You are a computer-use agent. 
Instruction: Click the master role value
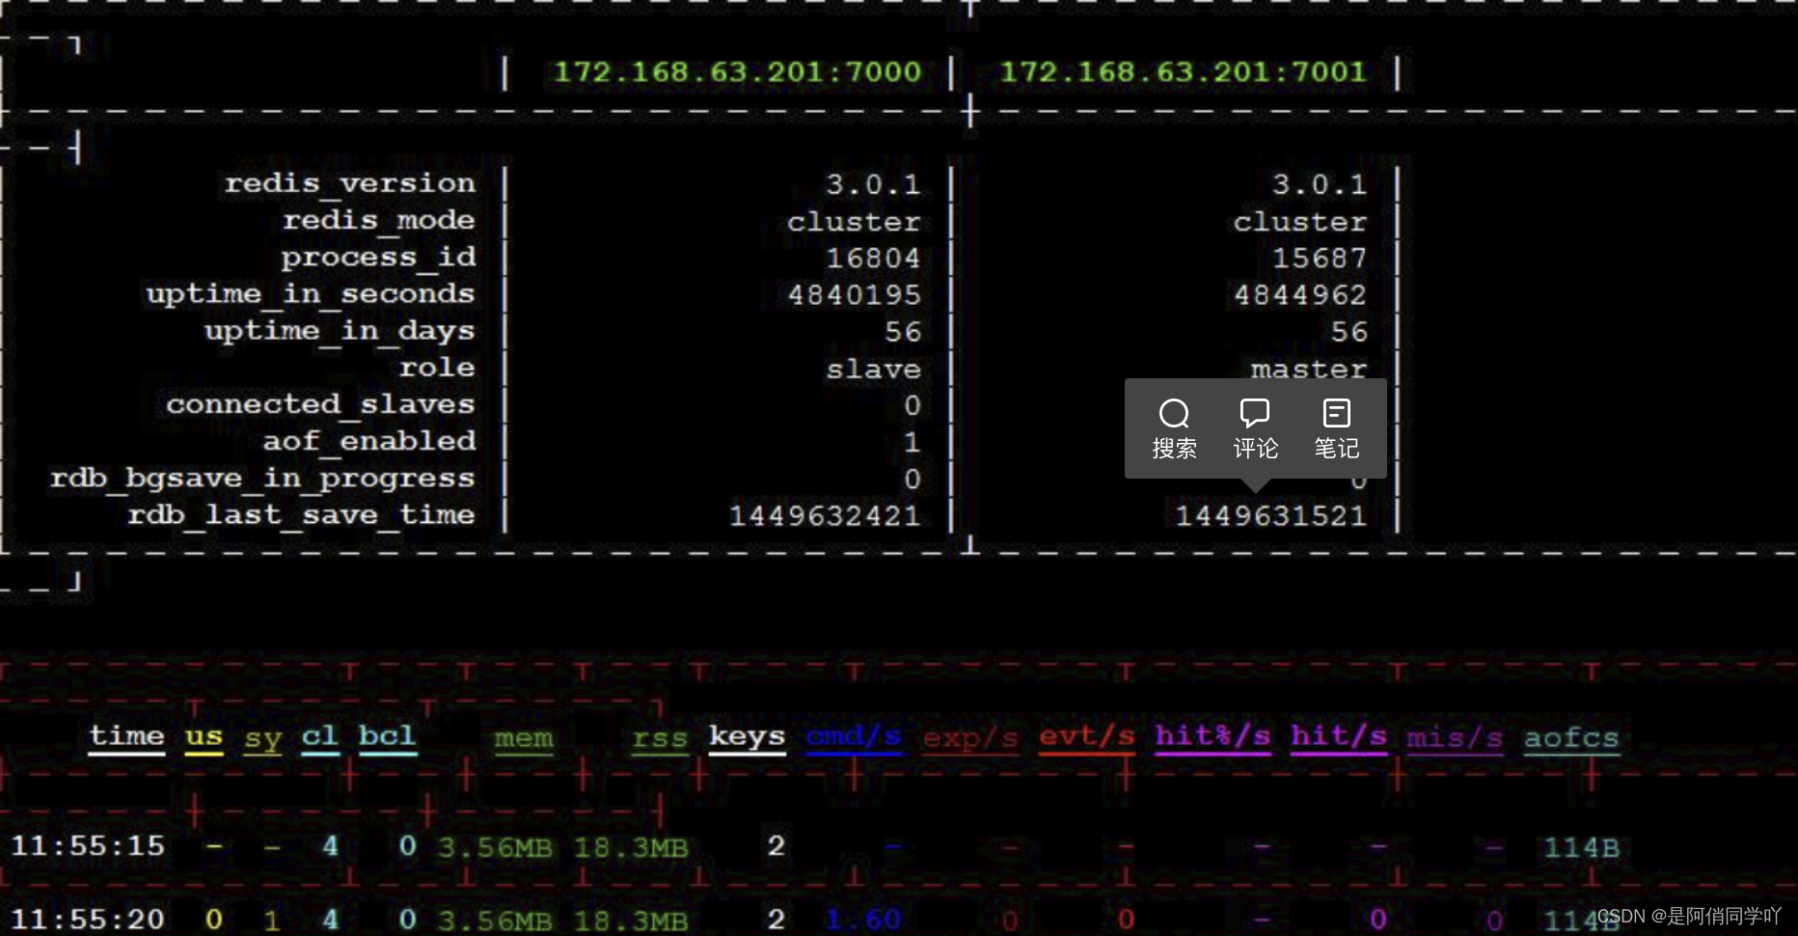[1309, 370]
